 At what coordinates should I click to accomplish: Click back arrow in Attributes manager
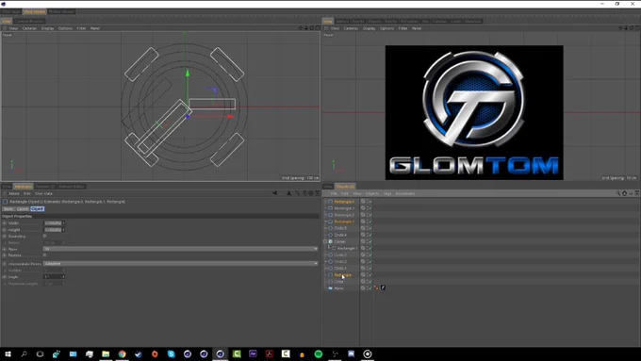(x=275, y=193)
